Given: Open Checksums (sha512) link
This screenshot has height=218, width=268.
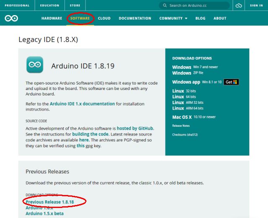Looking at the screenshot, I should [185, 135].
